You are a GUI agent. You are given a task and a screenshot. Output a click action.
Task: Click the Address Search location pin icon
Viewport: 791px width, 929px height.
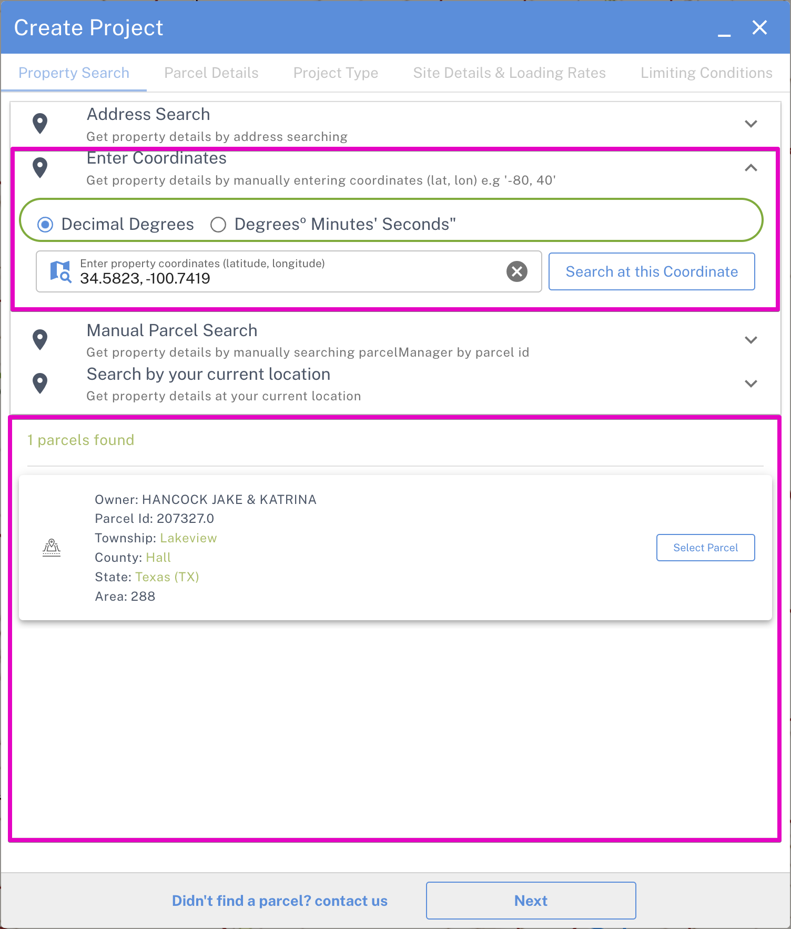[40, 124]
